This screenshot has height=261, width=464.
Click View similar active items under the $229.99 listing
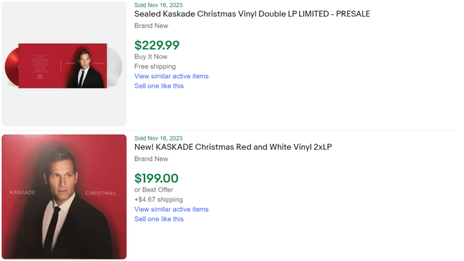tap(171, 76)
